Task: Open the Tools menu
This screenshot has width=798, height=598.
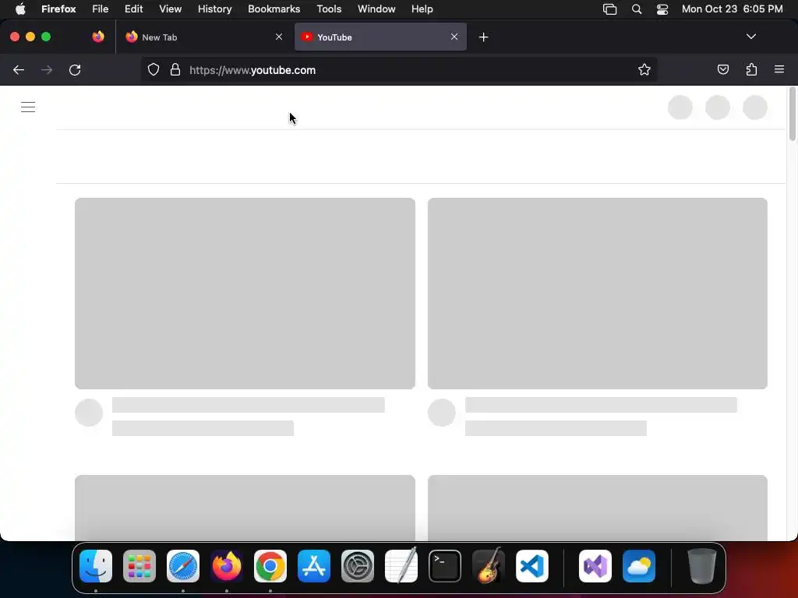Action: point(329,9)
